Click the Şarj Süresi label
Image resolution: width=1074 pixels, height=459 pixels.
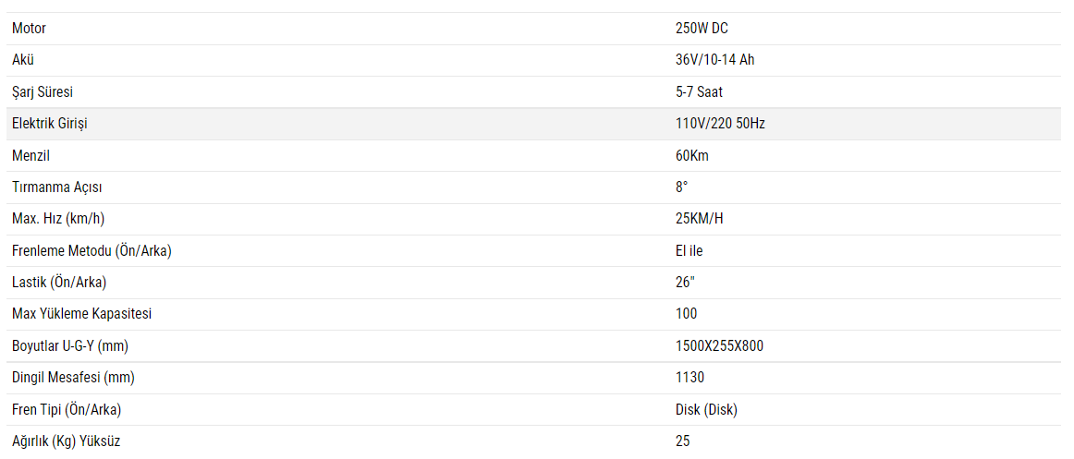point(43,92)
